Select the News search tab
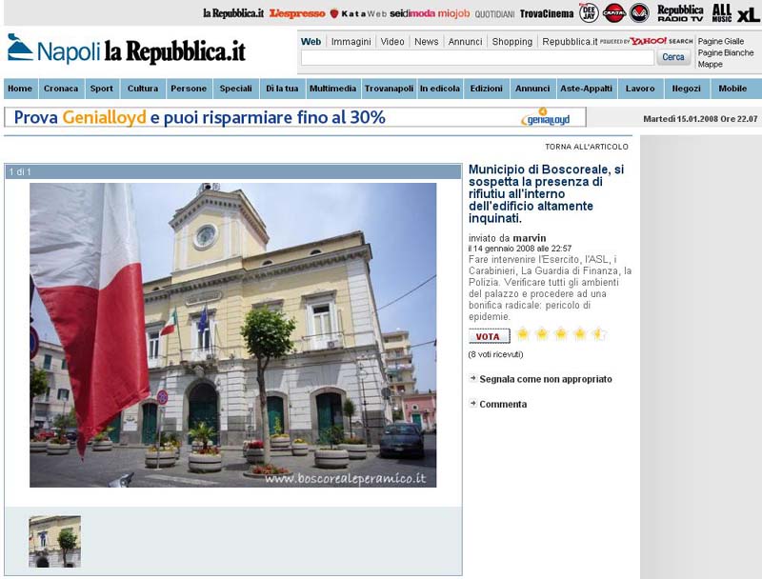The width and height of the screenshot is (762, 579). pos(426,42)
